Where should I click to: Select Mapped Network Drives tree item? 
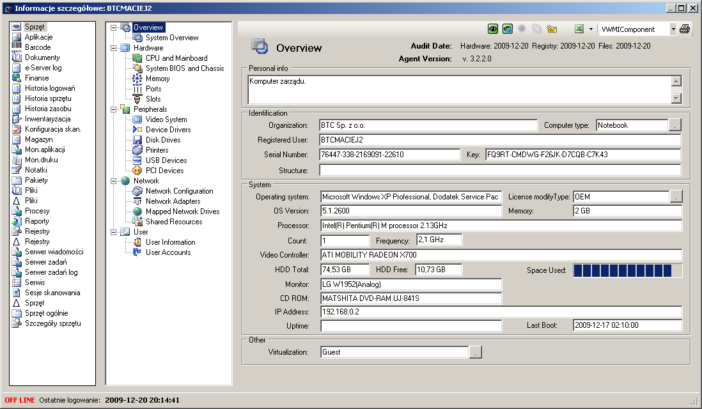click(x=182, y=212)
